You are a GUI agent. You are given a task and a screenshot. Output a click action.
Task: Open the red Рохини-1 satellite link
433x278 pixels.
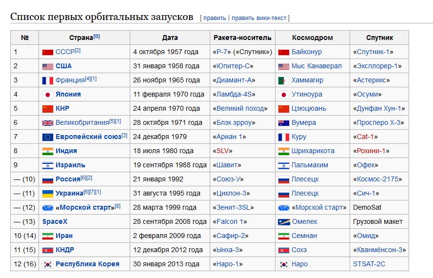click(x=371, y=151)
